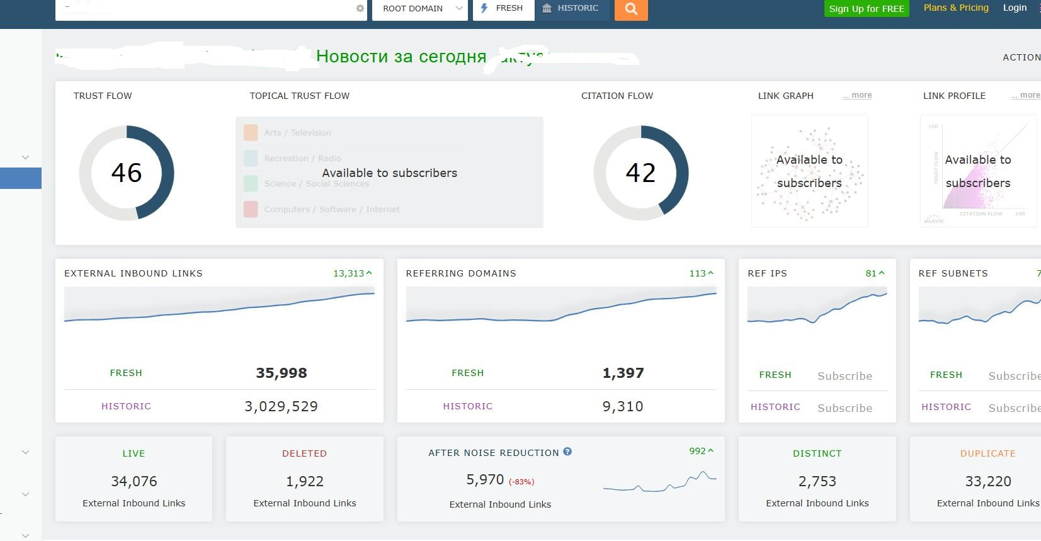The height and width of the screenshot is (541, 1041).
Task: Select the highlighted blue sidebar item
Action: tap(21, 178)
